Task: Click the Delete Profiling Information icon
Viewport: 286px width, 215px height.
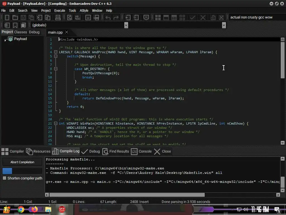Action: pos(221,17)
